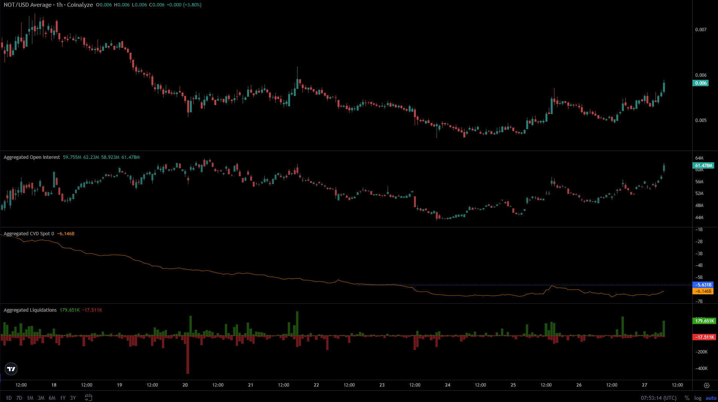The image size is (718, 402).
Task: Open chart settings gear icon
Action: pos(707,385)
